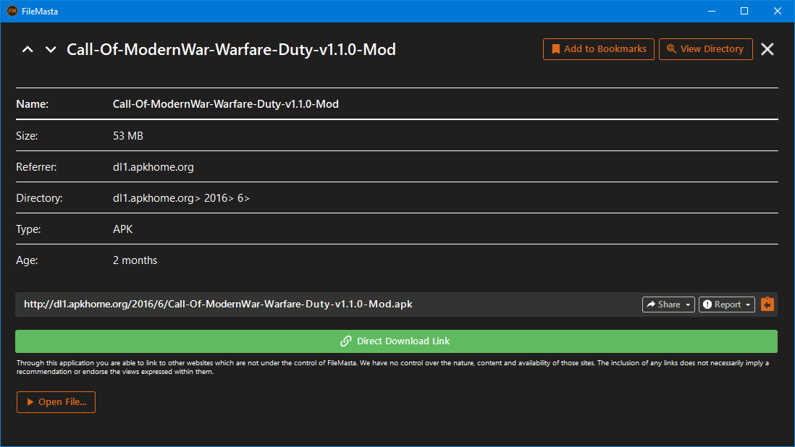Open the dl1.apkhome.org referrer link
795x447 pixels.
click(153, 166)
